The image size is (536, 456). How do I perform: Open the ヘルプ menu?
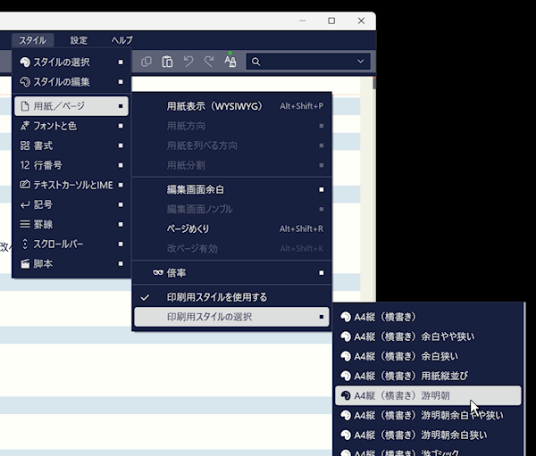tap(121, 40)
